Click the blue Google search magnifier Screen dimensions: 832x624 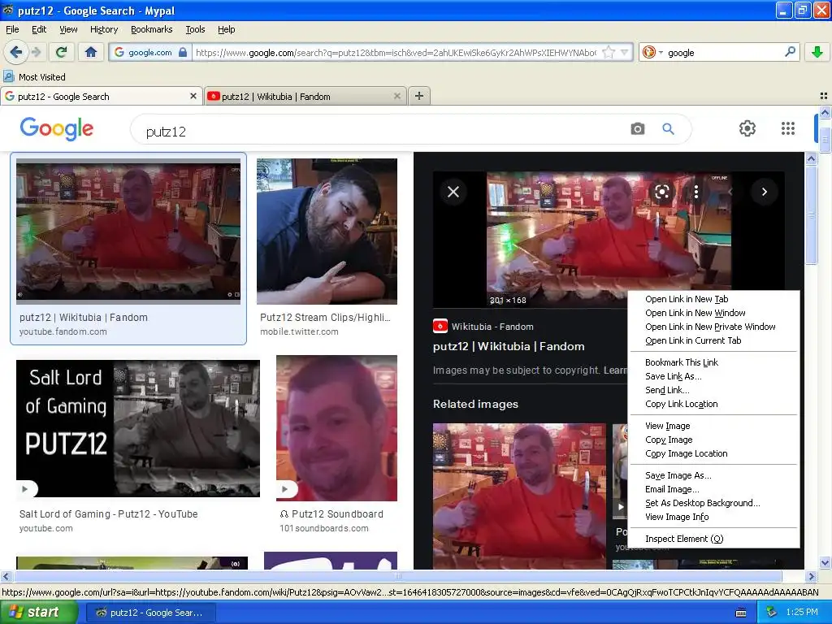tap(668, 129)
